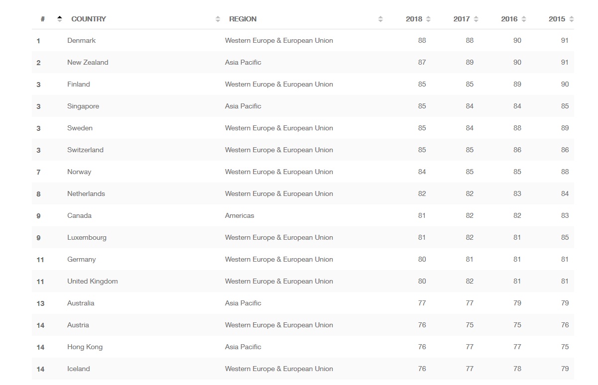The width and height of the screenshot is (598, 385).
Task: Sort by 2016 score arrows
Action: click(524, 19)
